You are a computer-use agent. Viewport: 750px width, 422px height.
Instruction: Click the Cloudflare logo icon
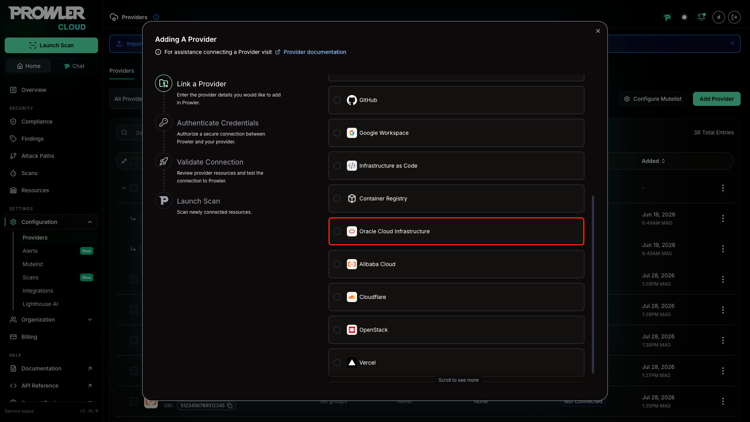pos(352,297)
